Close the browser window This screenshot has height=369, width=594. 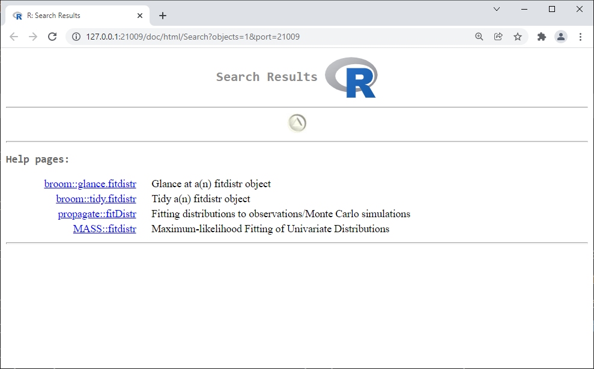click(580, 9)
